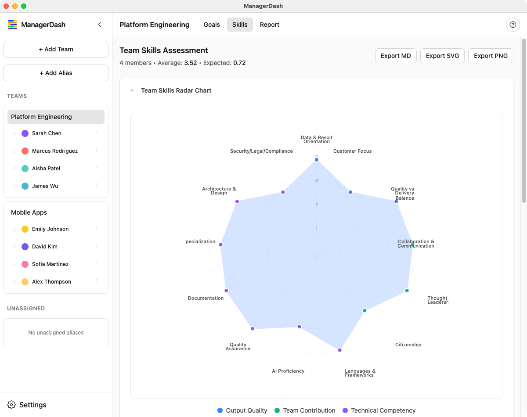Click Aisha Patel's teal avatar circle

pyautogui.click(x=25, y=169)
